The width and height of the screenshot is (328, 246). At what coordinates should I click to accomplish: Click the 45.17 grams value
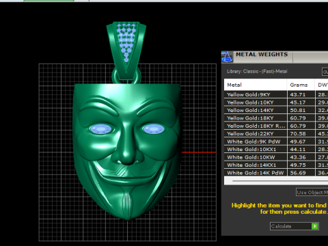pos(298,102)
